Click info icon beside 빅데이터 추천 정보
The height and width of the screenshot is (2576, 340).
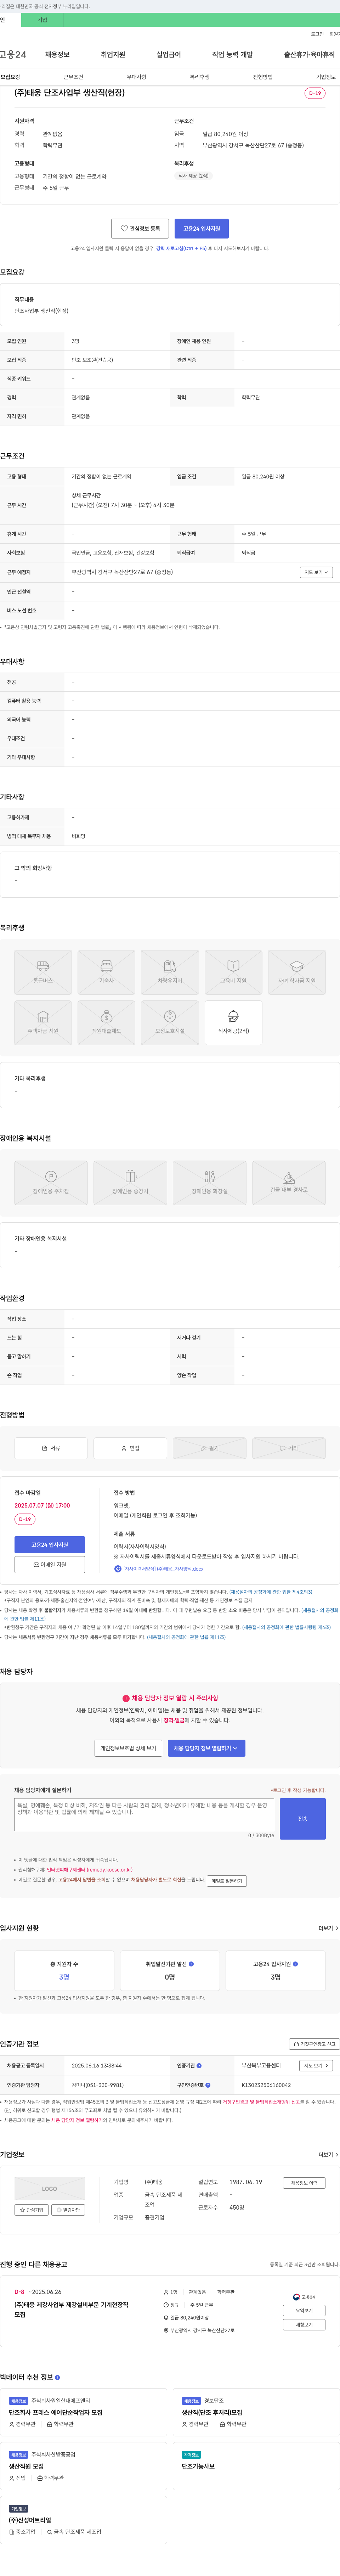(57, 2376)
